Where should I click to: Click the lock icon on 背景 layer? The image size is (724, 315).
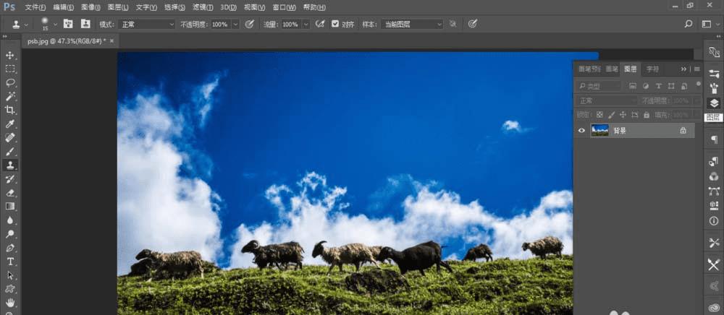pos(683,131)
